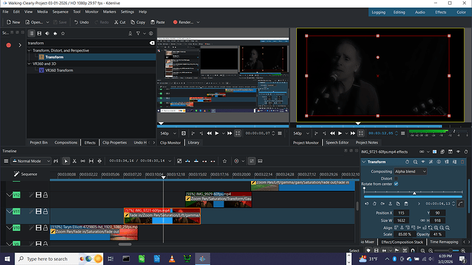Click the record button in timeline toolbar
This screenshot has height=265, width=472.
(236, 161)
